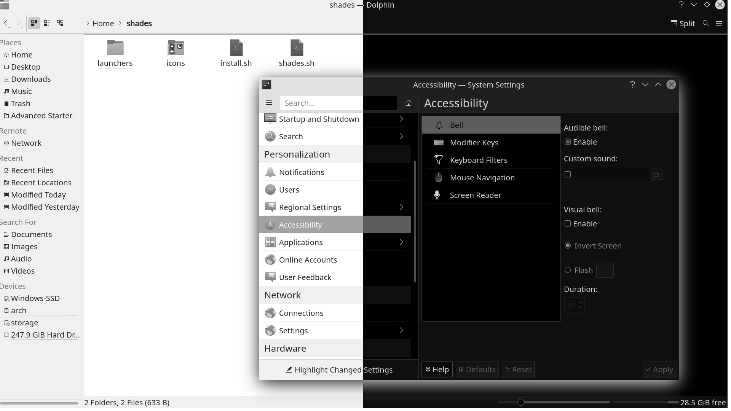This screenshot has width=731, height=411.
Task: Click the Dolphin search magnifier icon
Action: [x=705, y=23]
